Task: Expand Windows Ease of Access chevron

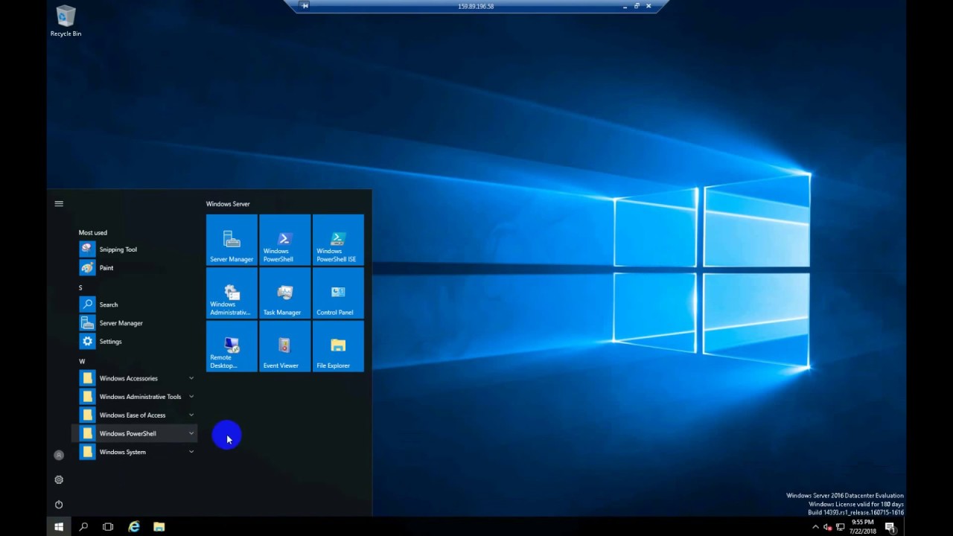Action: pos(191,415)
